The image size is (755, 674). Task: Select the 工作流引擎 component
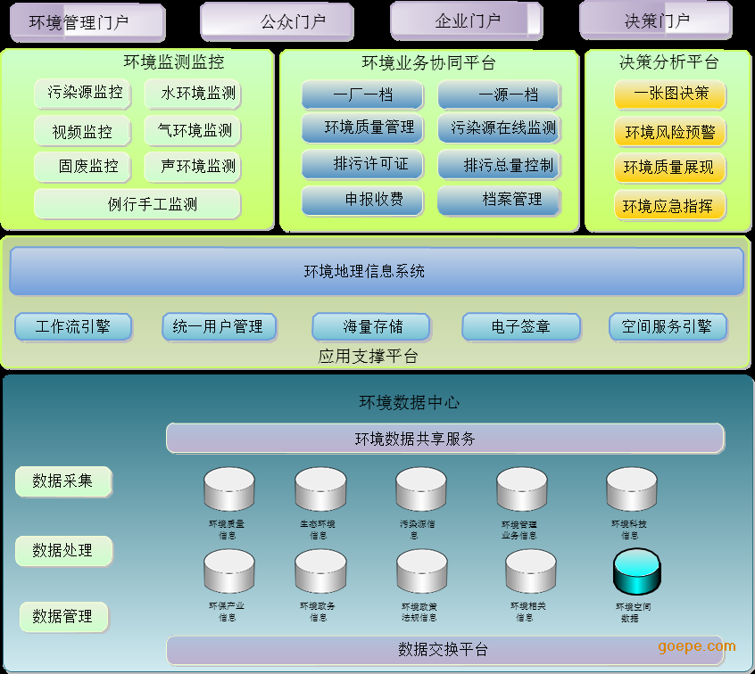(x=73, y=327)
